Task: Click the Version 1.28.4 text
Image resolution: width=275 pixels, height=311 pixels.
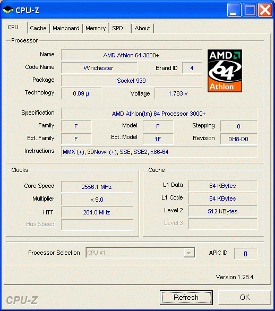Action: coord(235,277)
